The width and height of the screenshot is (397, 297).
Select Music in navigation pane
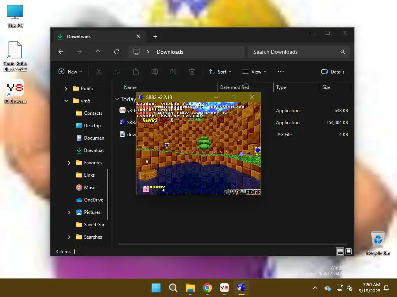[86, 188]
